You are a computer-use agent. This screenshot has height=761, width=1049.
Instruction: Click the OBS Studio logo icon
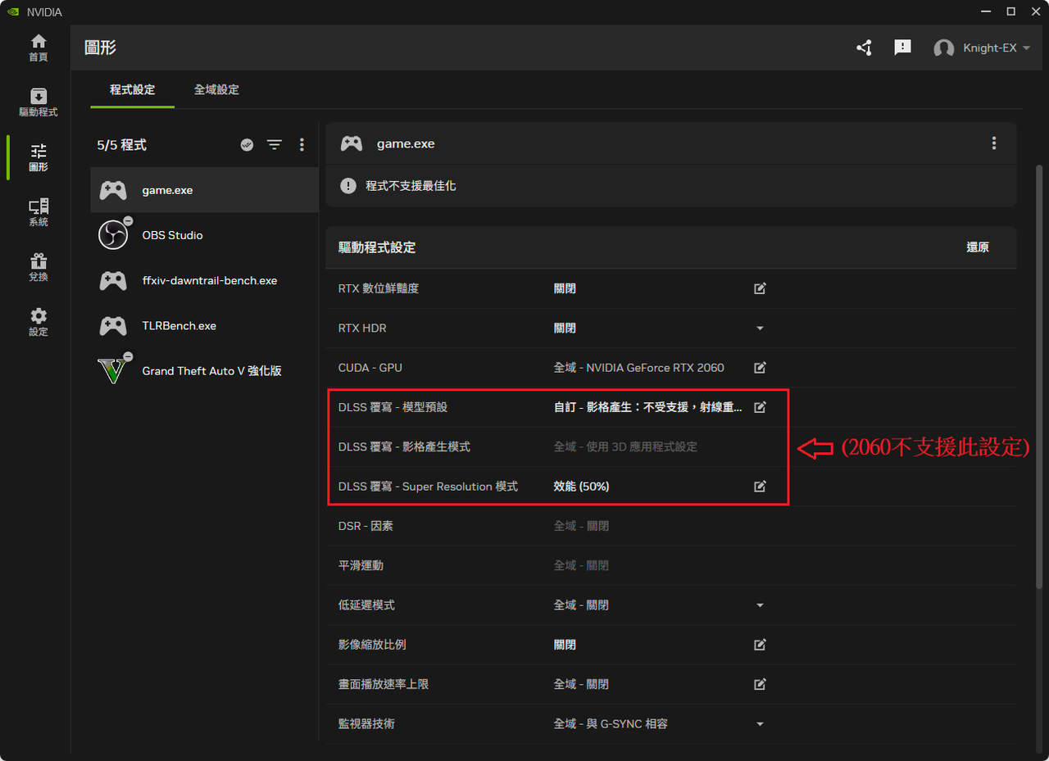click(113, 235)
